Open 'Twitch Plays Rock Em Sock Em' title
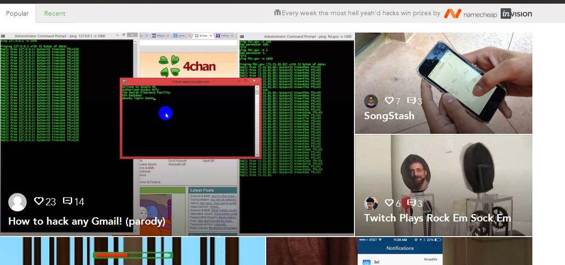Image resolution: width=565 pixels, height=265 pixels. [437, 218]
